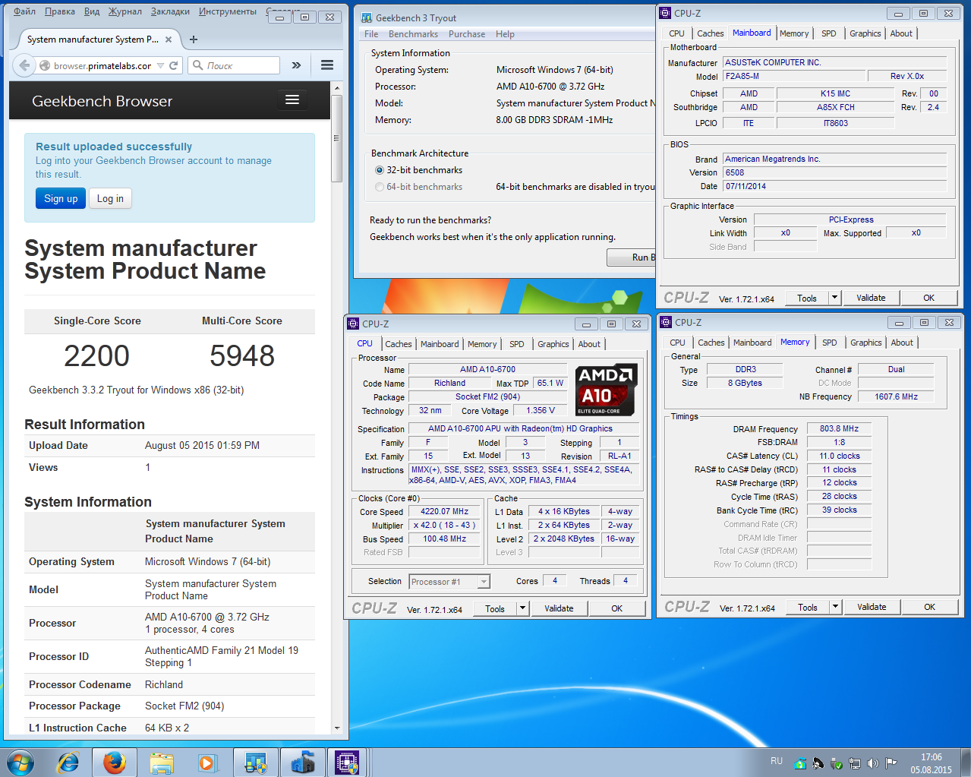Click the Multi-Core Score value 5948
The height and width of the screenshot is (777, 971).
pos(242,355)
